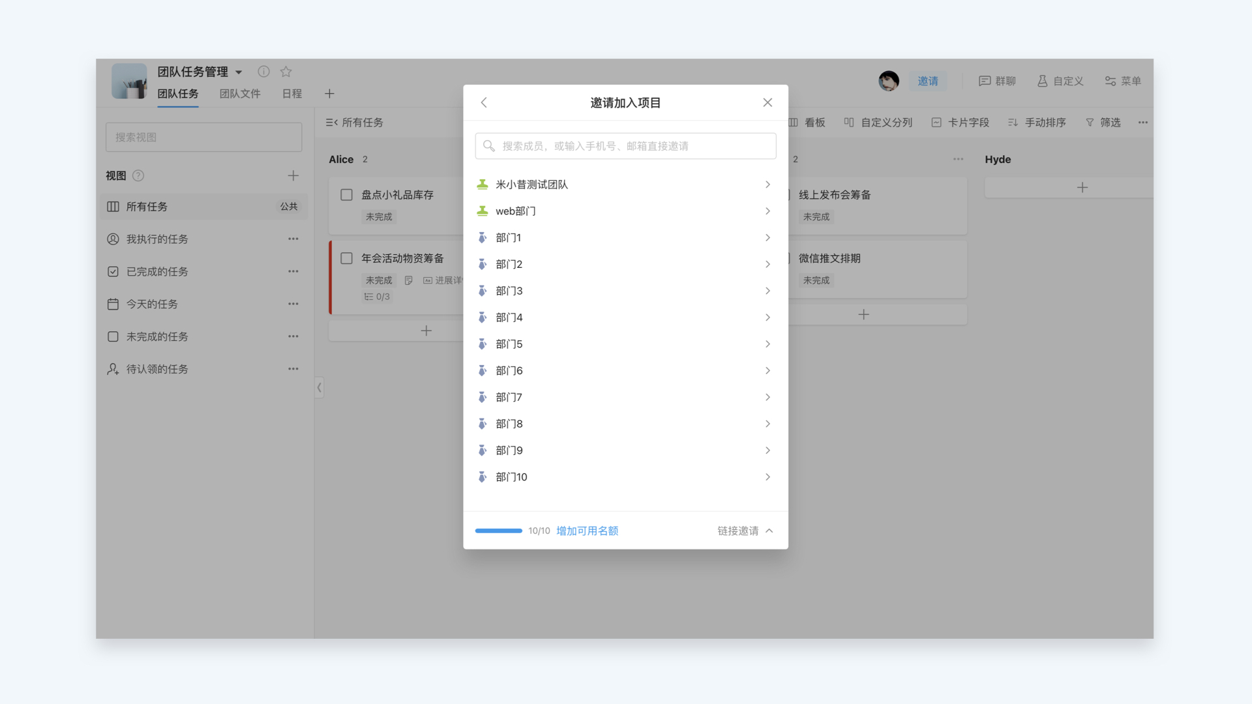Click the 米小昔测试团队 team icon
This screenshot has width=1252, height=704.
(483, 184)
